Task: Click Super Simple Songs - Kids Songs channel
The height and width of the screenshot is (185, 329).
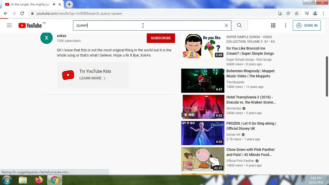Action: point(249,60)
